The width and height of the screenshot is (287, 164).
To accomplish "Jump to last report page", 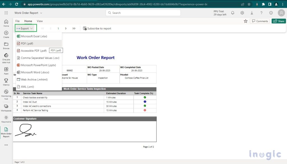I will 74,28.
